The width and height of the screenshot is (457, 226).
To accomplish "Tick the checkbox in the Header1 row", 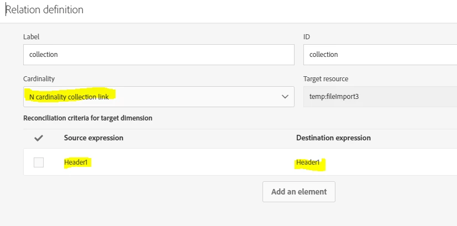I will (x=39, y=162).
